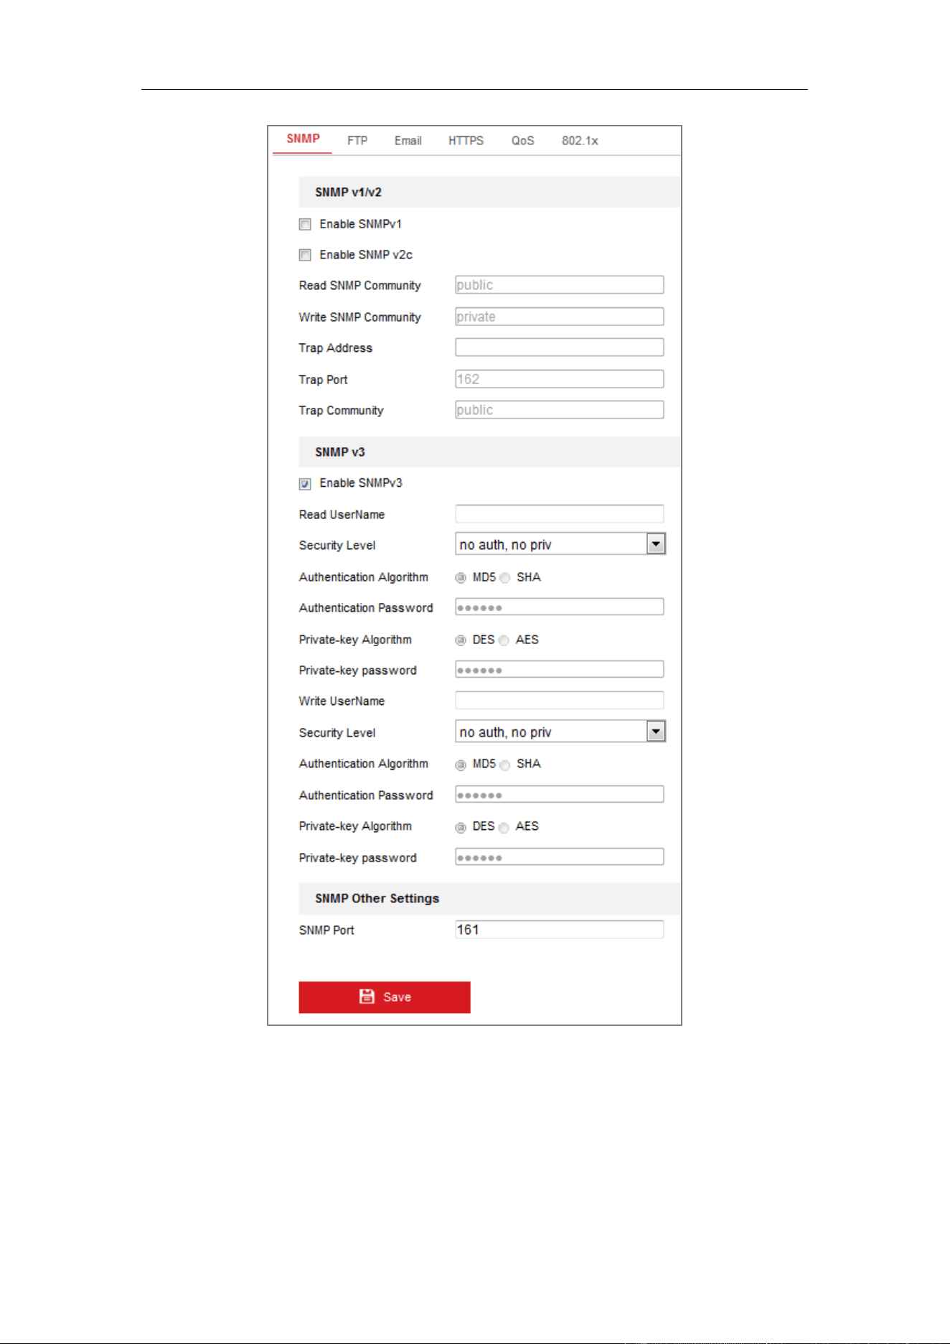950x1344 pixels.
Task: Select DES radio under Write UserName section
Action: point(461,828)
